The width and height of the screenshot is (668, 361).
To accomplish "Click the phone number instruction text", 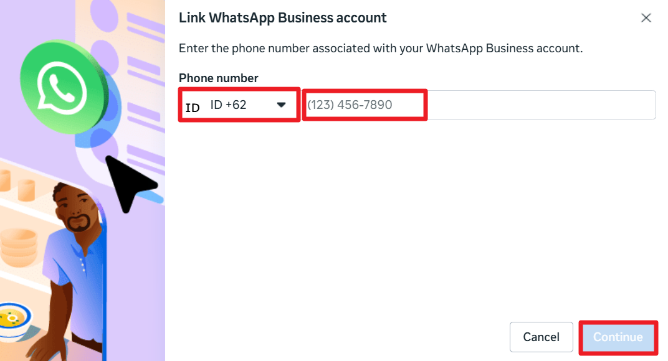I will pos(380,48).
